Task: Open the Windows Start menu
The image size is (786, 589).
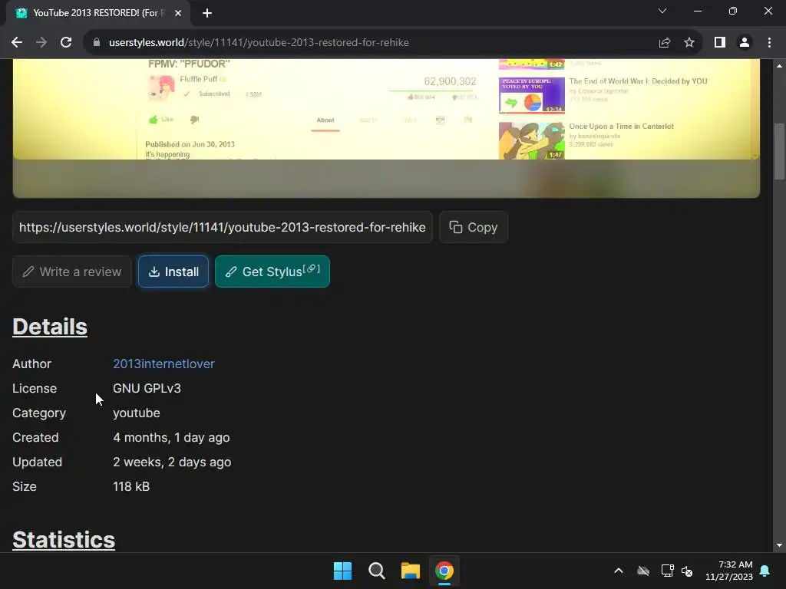Action: (x=343, y=571)
